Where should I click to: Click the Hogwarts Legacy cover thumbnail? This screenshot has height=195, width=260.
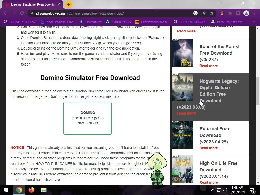point(183,87)
